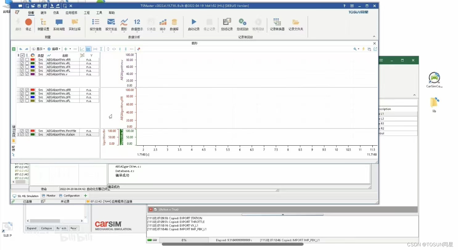The height and width of the screenshot is (250, 458).
Task: Select the highlighted split-axes chart mode icon
Action: (88, 49)
